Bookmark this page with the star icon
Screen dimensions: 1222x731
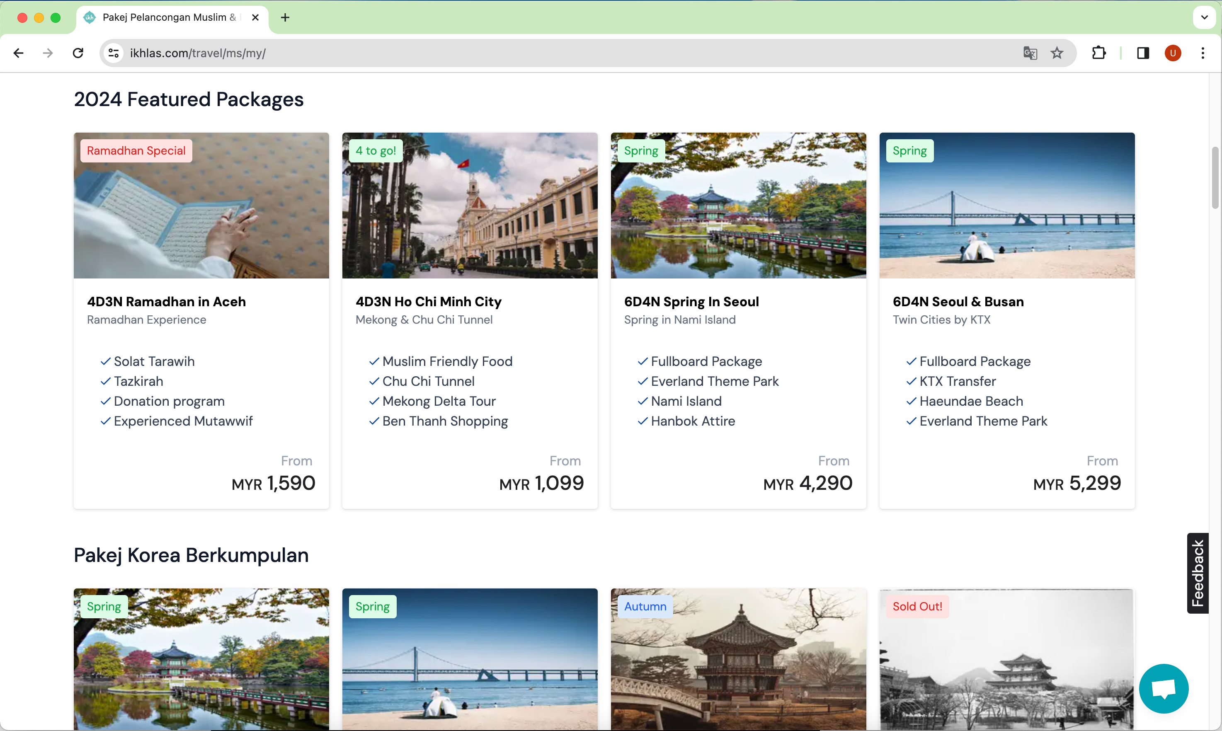point(1057,53)
